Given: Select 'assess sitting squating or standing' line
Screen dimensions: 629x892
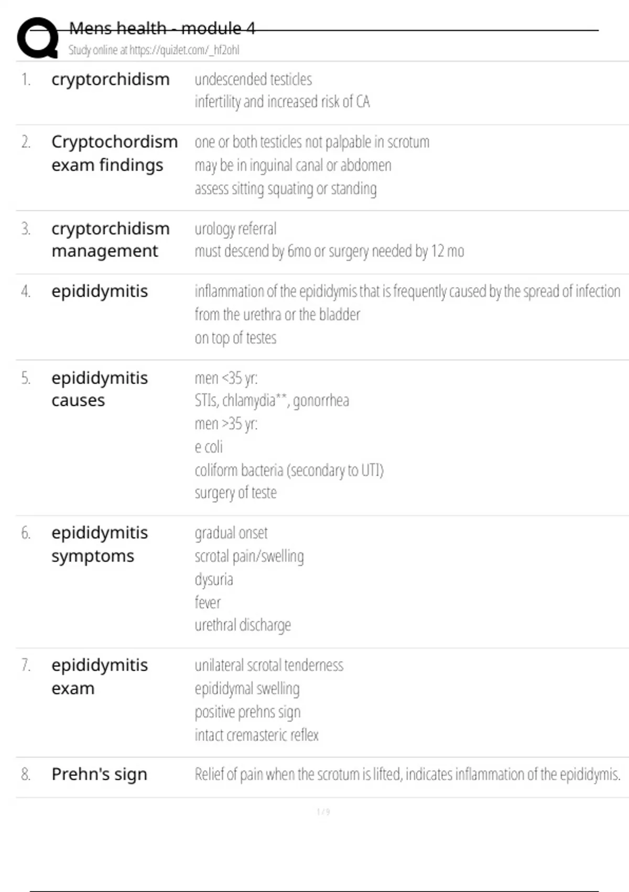Looking at the screenshot, I should pyautogui.click(x=286, y=188).
